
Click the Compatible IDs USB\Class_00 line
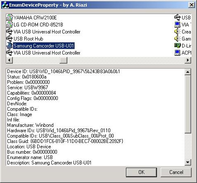[60, 136]
